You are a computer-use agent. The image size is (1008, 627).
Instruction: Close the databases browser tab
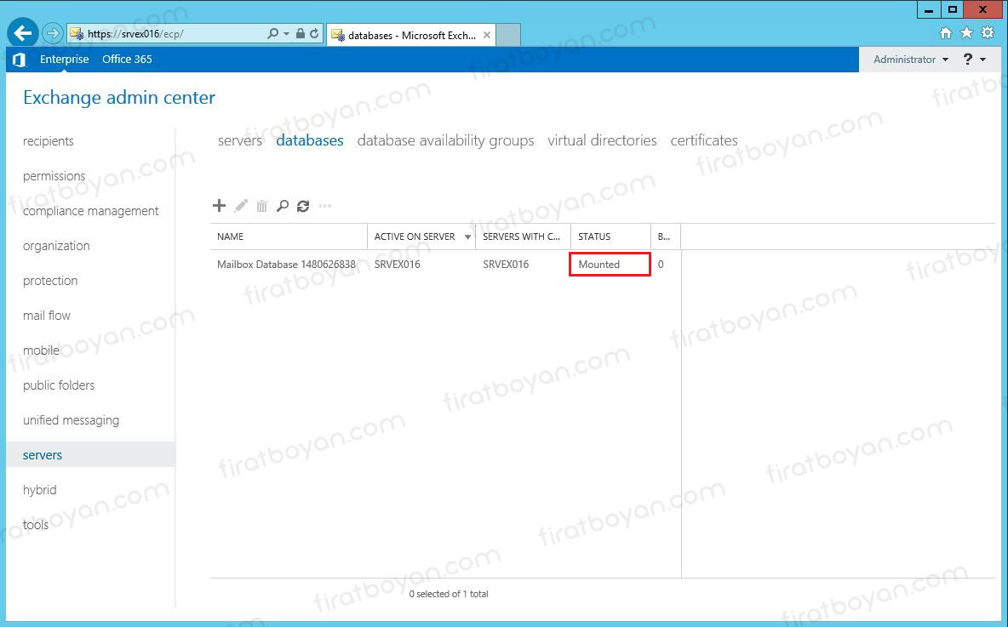[487, 36]
